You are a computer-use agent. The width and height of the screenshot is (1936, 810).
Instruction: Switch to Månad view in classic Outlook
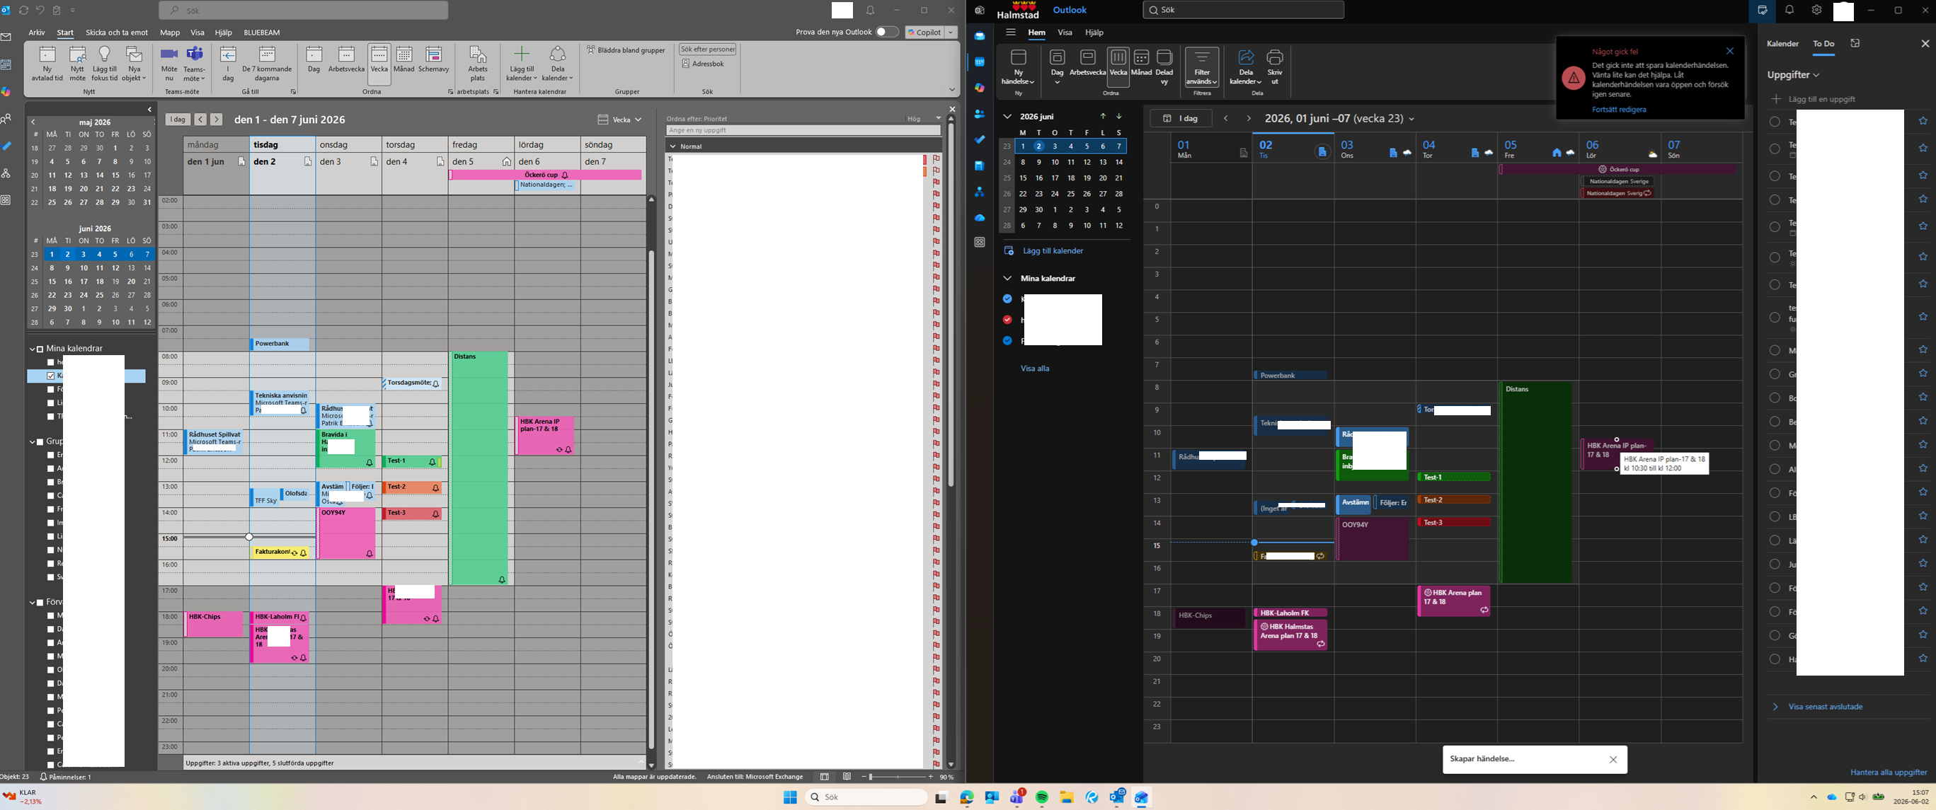point(404,60)
